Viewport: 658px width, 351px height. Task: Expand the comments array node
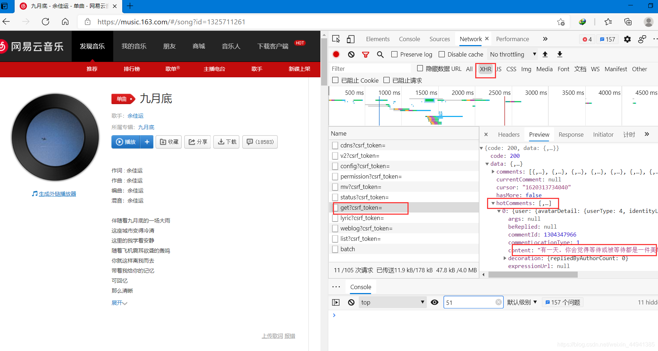coord(493,172)
